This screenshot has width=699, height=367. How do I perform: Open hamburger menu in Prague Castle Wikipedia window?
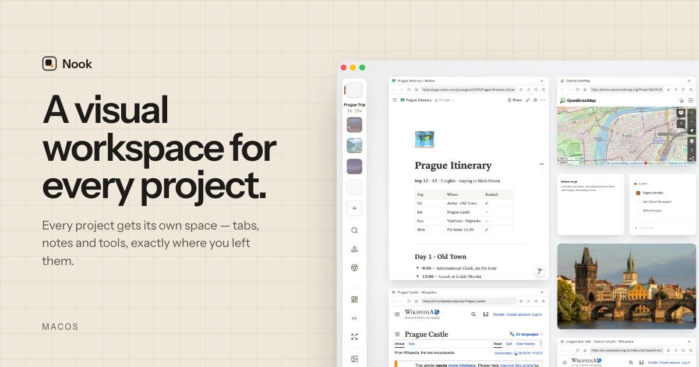click(x=397, y=315)
